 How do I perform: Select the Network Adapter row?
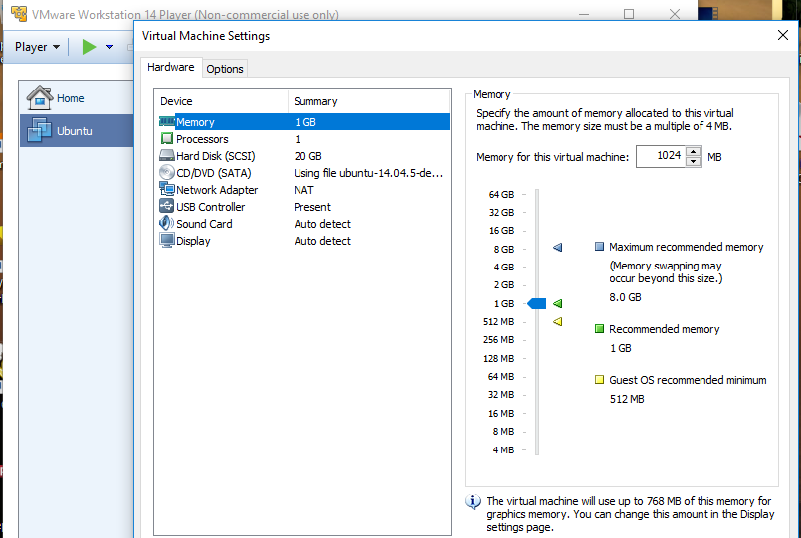(303, 189)
